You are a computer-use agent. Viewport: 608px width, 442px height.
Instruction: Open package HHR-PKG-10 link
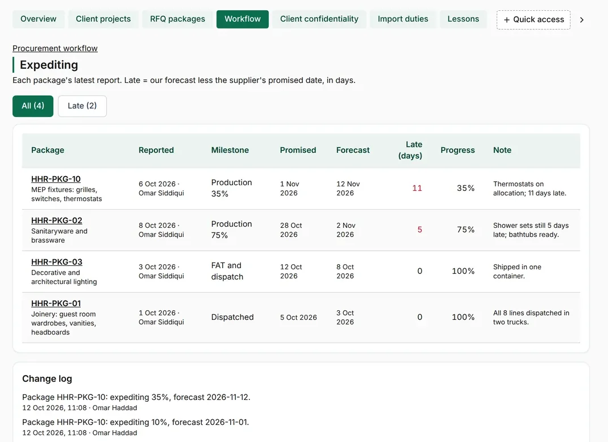(x=56, y=179)
